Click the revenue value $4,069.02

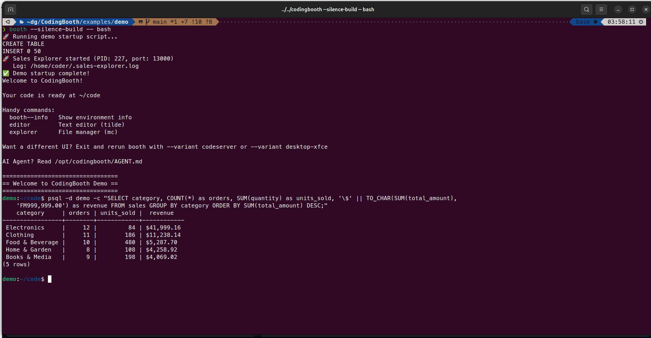(x=162, y=257)
